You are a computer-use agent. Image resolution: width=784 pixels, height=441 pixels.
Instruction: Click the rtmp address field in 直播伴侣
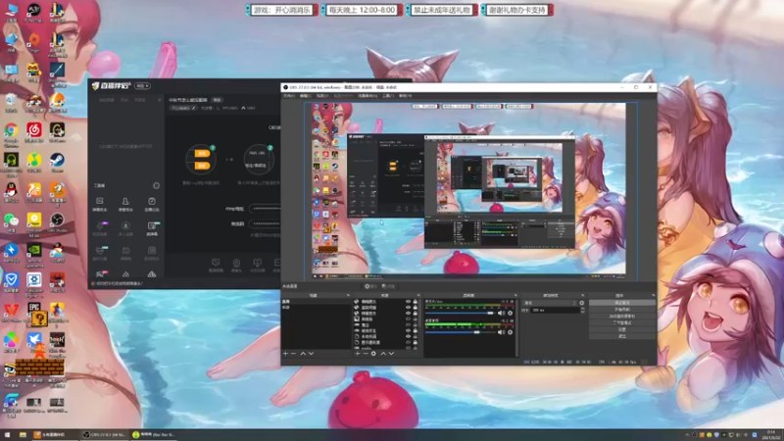coord(265,209)
